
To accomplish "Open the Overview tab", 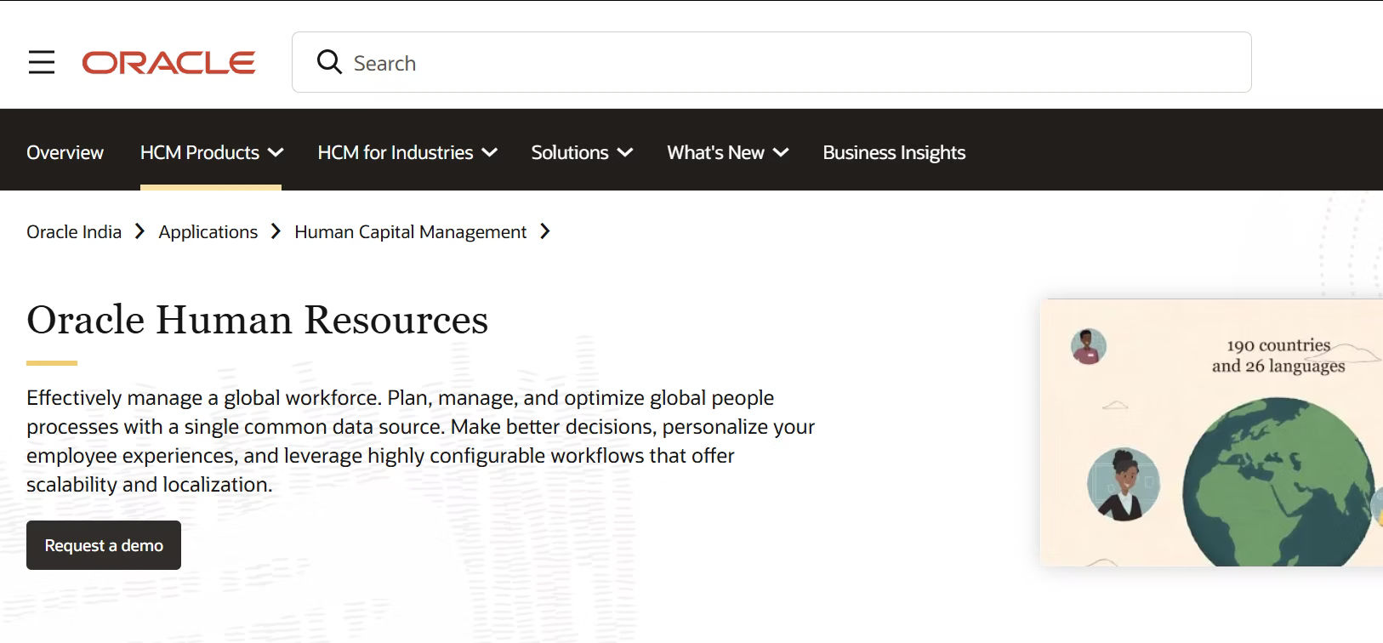I will pyautogui.click(x=65, y=152).
